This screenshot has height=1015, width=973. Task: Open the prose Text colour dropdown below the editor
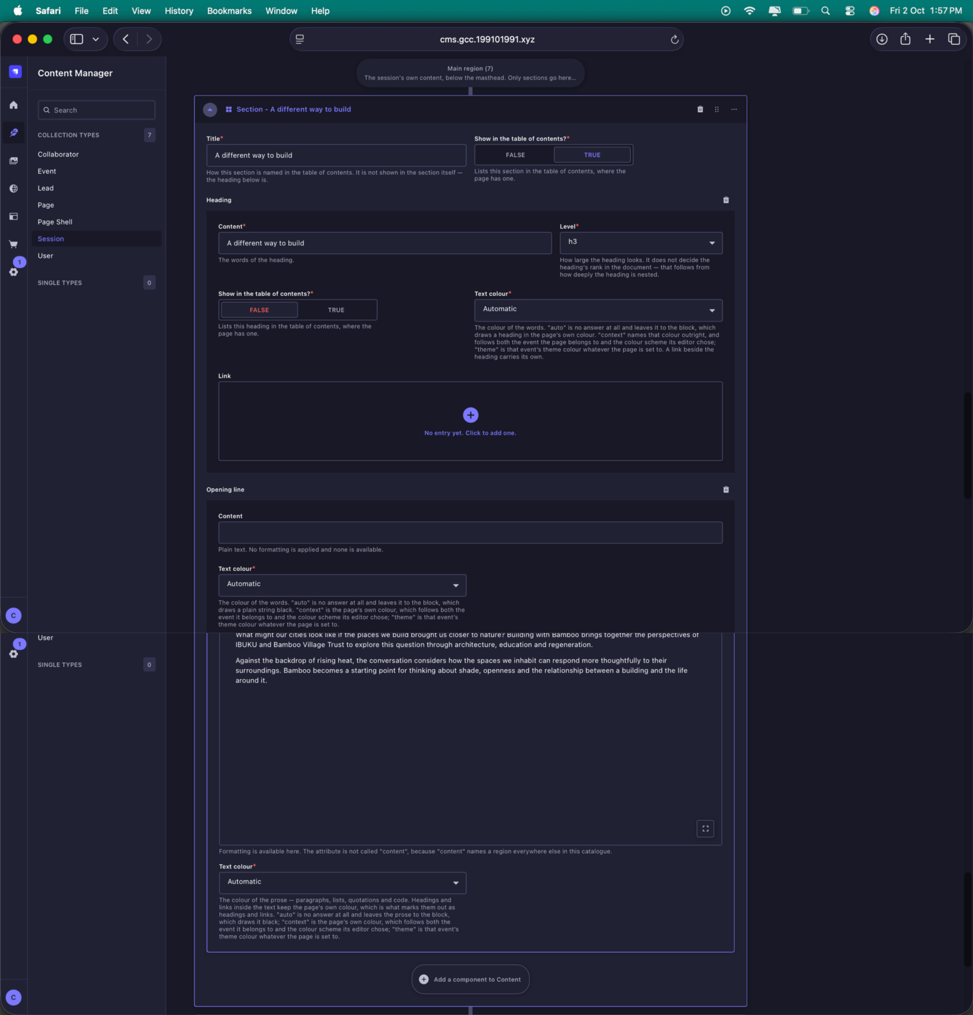[x=343, y=883]
